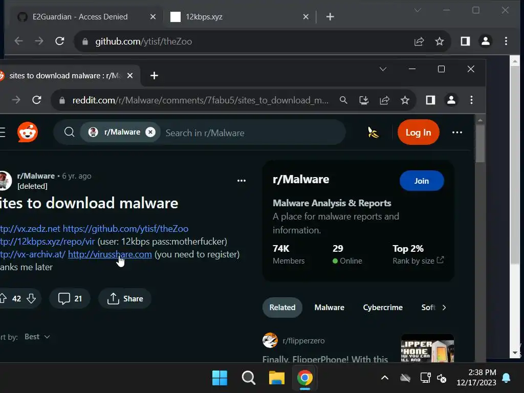Add new tab in the GitHub window
Image resolution: width=524 pixels, height=393 pixels.
pos(330,17)
